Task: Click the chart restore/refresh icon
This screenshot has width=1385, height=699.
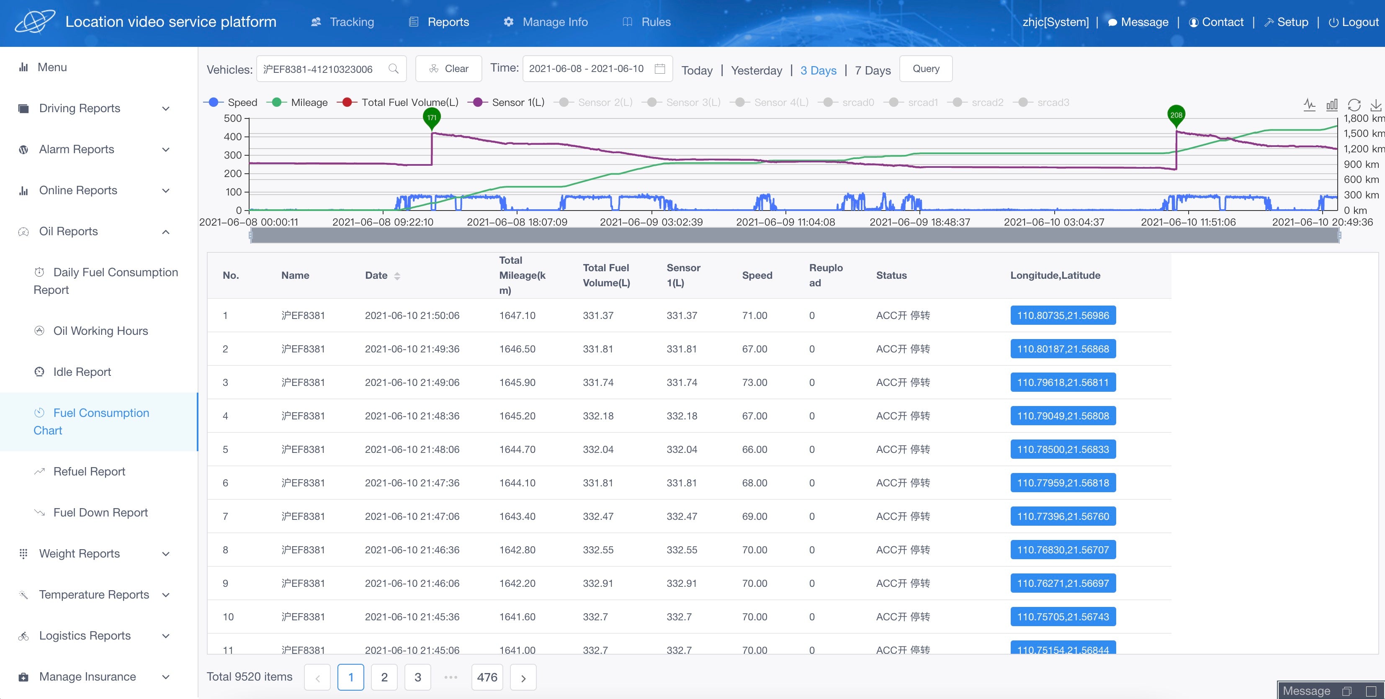Action: 1354,105
